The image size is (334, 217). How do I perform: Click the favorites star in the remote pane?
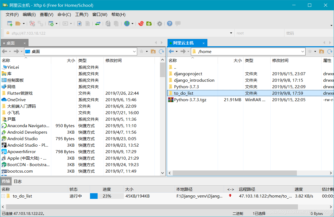pos(310,51)
